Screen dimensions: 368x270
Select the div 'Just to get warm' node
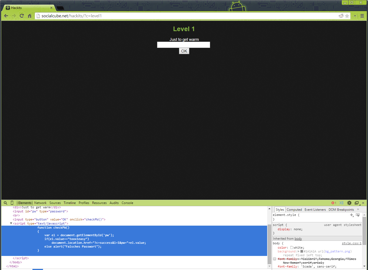pos(37,208)
